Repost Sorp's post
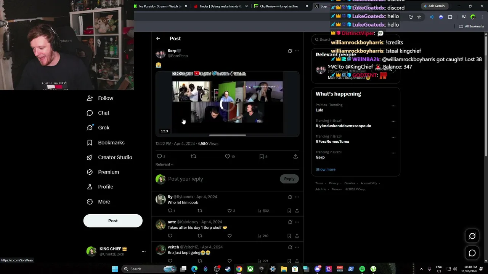Viewport: 488px width, 274px height. click(193, 156)
